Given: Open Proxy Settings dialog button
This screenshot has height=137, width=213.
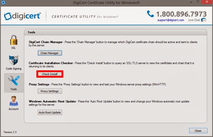Looking at the screenshot, I should [x=50, y=91].
